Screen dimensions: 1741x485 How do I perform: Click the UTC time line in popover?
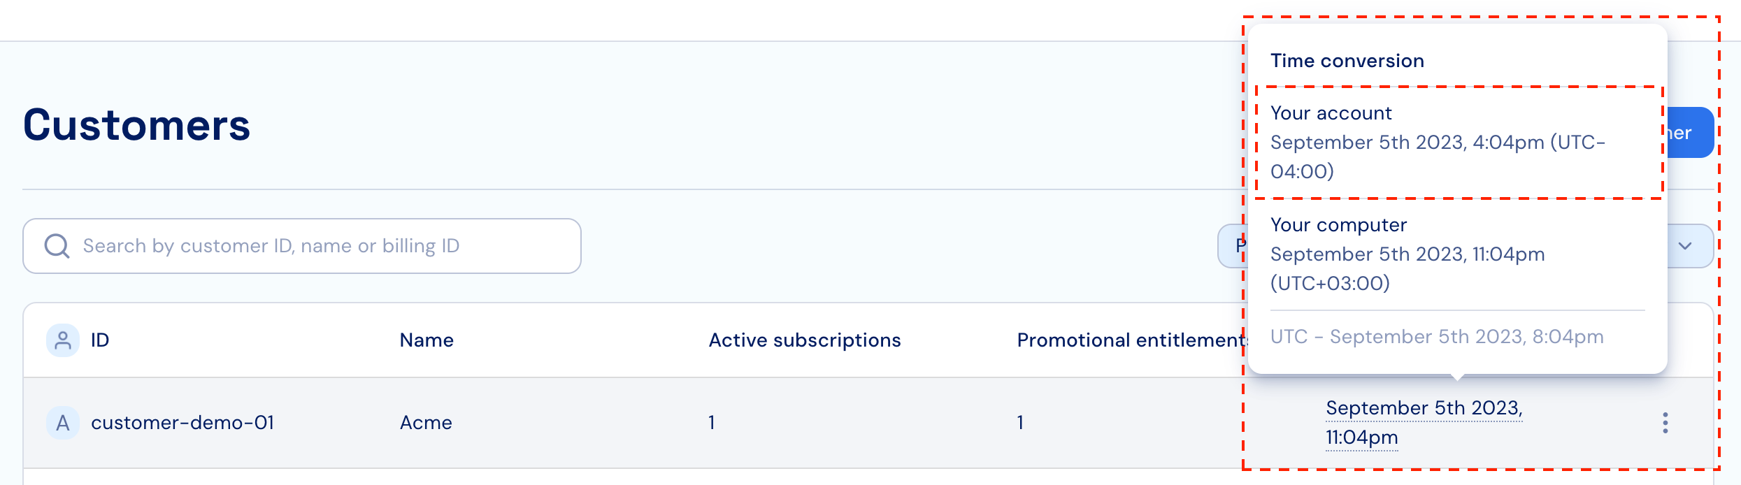[1437, 337]
